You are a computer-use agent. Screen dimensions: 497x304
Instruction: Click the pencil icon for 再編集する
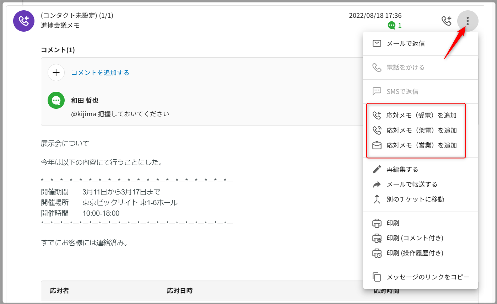377,169
